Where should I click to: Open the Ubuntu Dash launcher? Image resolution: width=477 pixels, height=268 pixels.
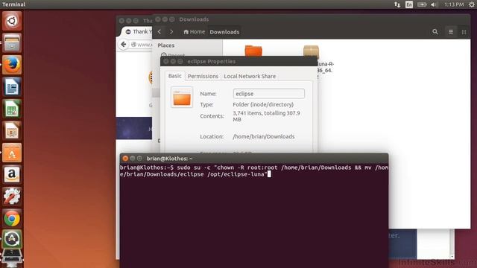(x=12, y=21)
